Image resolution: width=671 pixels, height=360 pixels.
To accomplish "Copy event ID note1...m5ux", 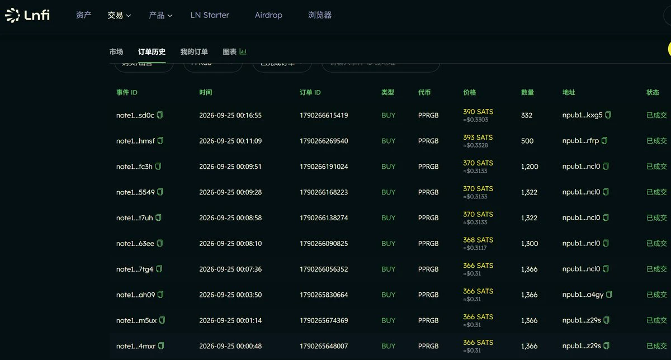I will pyautogui.click(x=162, y=320).
